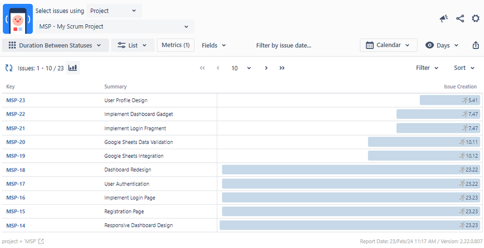Screen dimensions: 484x248
Task: Expand the Fields dropdown
Action: [x=214, y=46]
